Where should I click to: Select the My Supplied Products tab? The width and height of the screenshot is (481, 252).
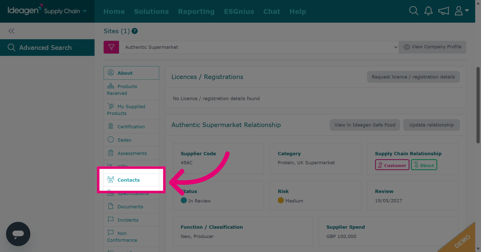(x=131, y=110)
